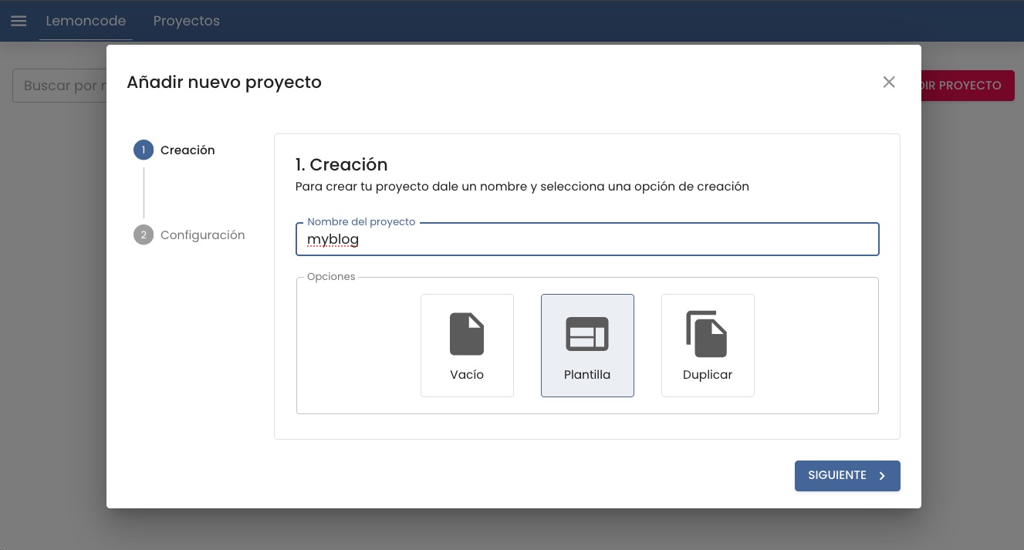Close the Añadir nuevo proyecto dialog

(x=889, y=82)
